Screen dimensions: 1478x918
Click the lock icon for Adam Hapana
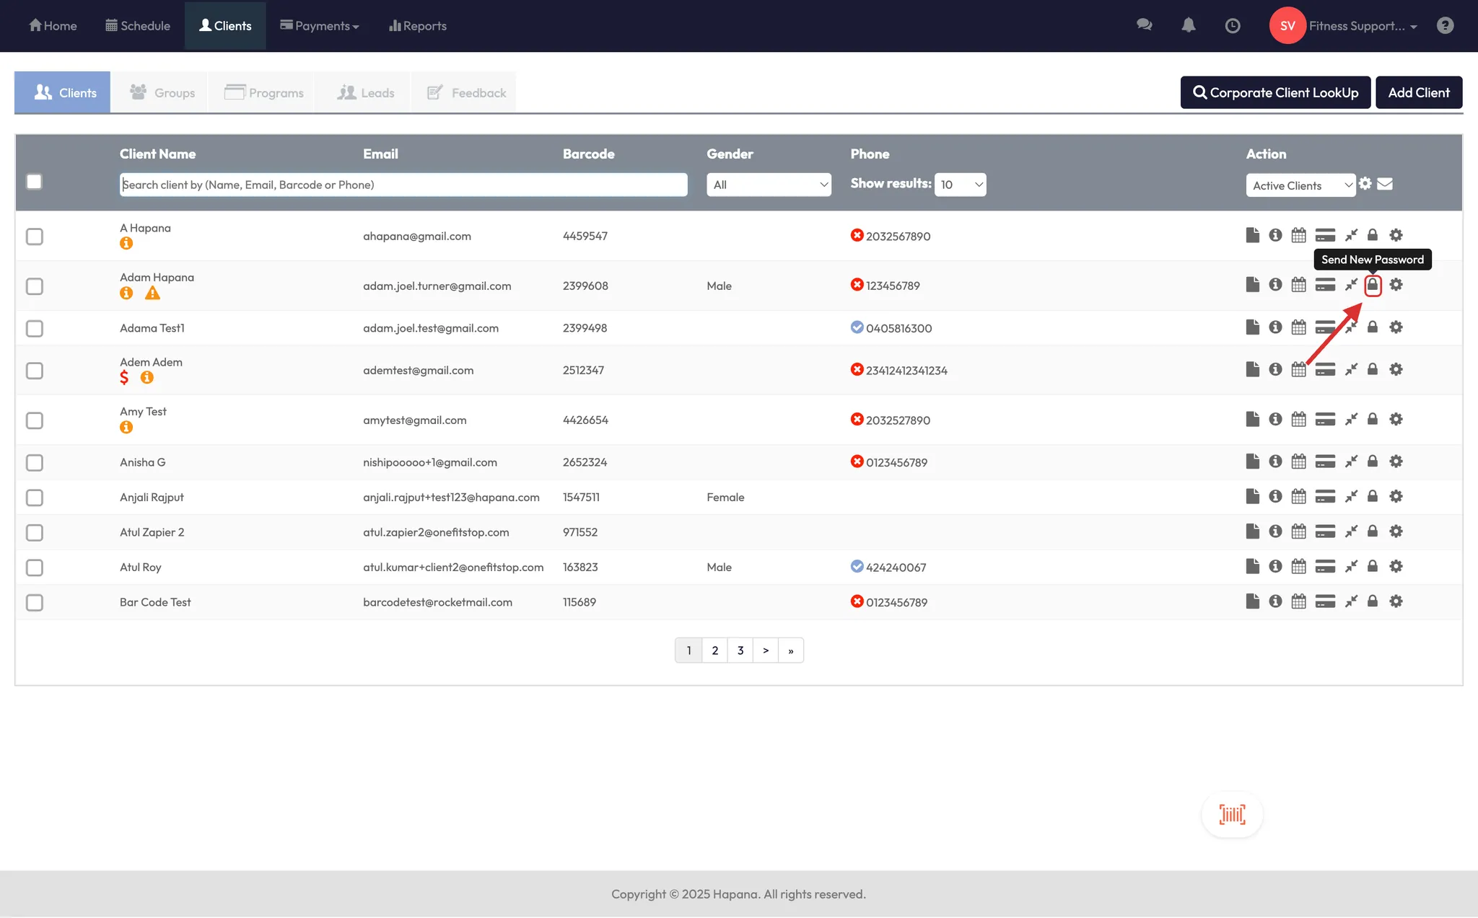[x=1373, y=286]
